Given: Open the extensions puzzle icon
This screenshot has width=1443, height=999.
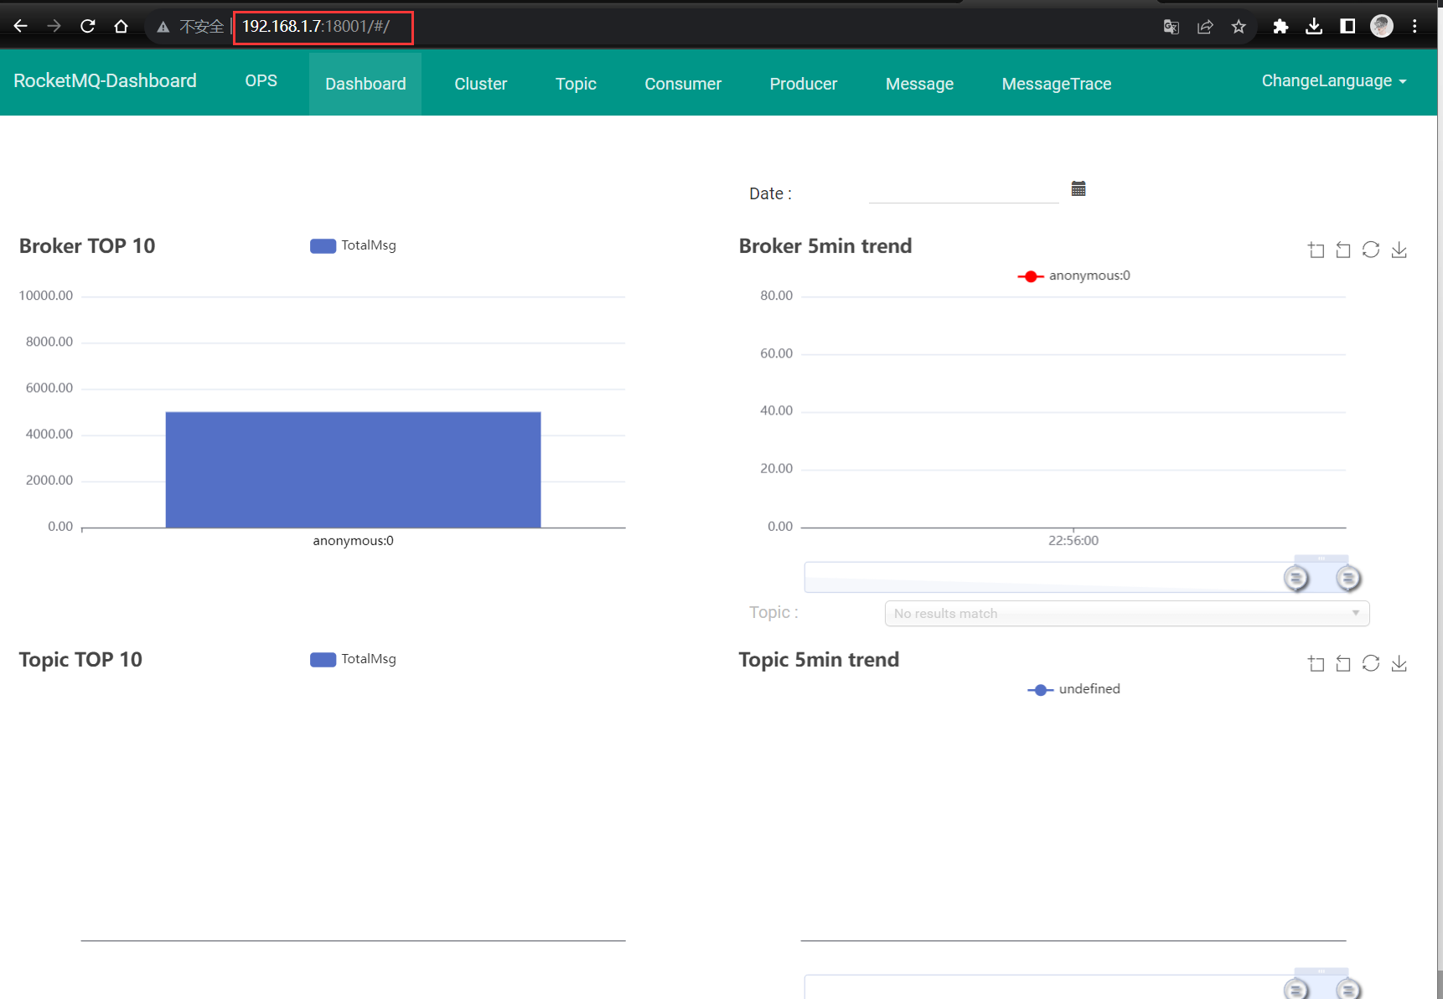Looking at the screenshot, I should pos(1280,27).
